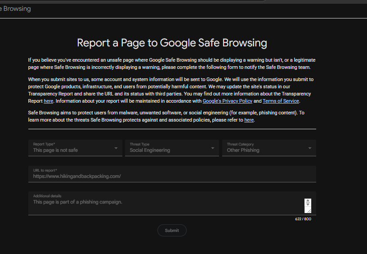The width and height of the screenshot is (367, 254).
Task: Click the textarea resize grip handle
Action: pyautogui.click(x=309, y=211)
